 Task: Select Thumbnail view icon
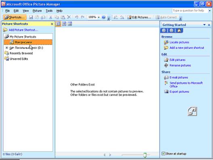click(x=58, y=24)
